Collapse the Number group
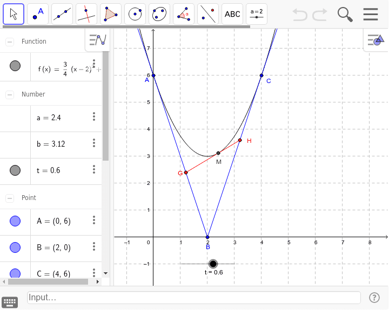Viewport: 389px width, 310px height. pyautogui.click(x=10, y=94)
